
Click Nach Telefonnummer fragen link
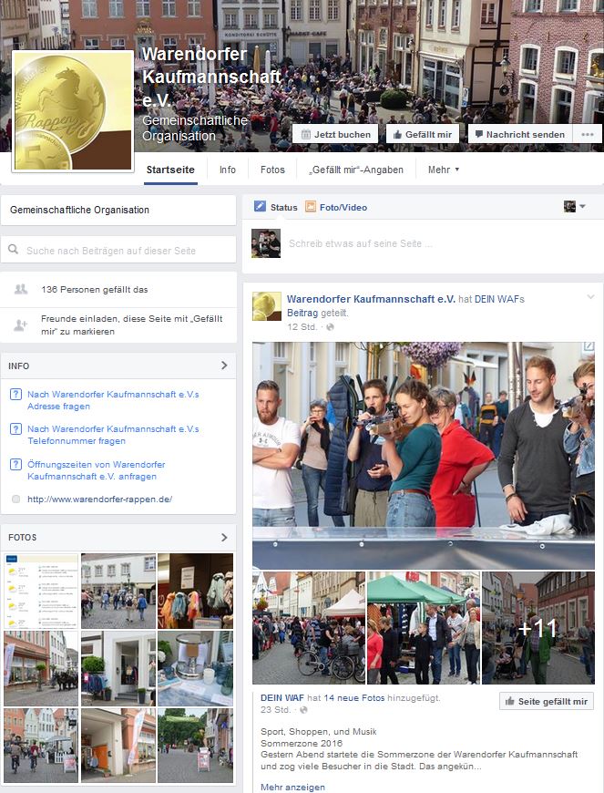coord(113,435)
